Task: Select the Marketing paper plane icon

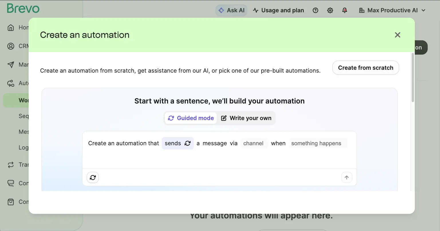Action: click(x=11, y=64)
